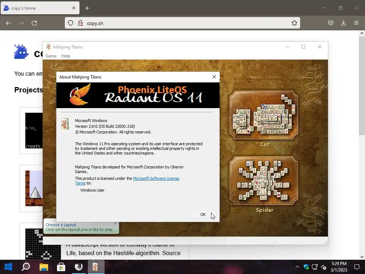Open the browser Downloads panel
Viewport: 365px width, 274px height.
tap(343, 23)
